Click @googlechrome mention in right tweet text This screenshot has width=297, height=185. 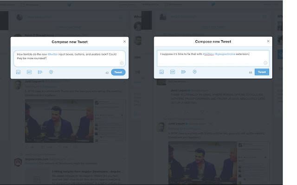225,54
